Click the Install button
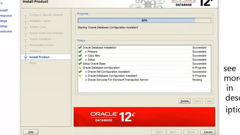 pos(191,132)
